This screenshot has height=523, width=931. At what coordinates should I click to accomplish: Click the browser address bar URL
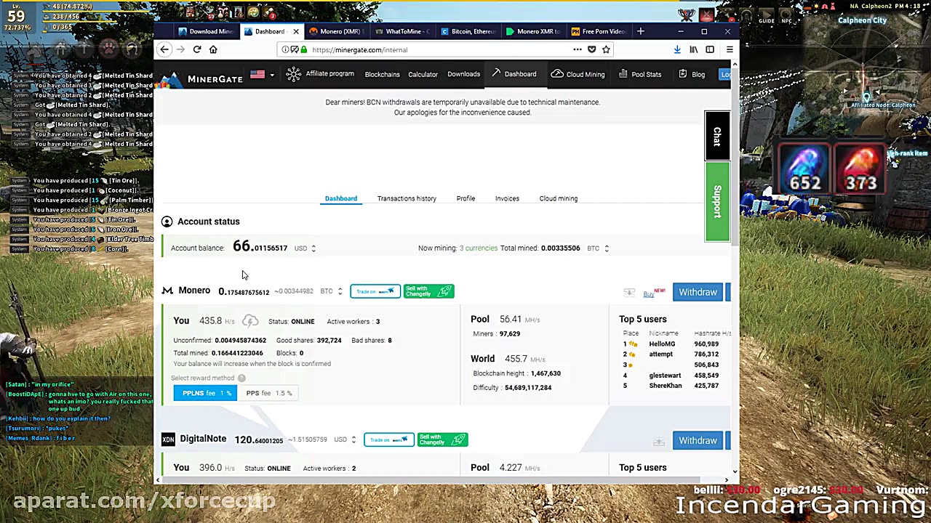click(x=360, y=49)
